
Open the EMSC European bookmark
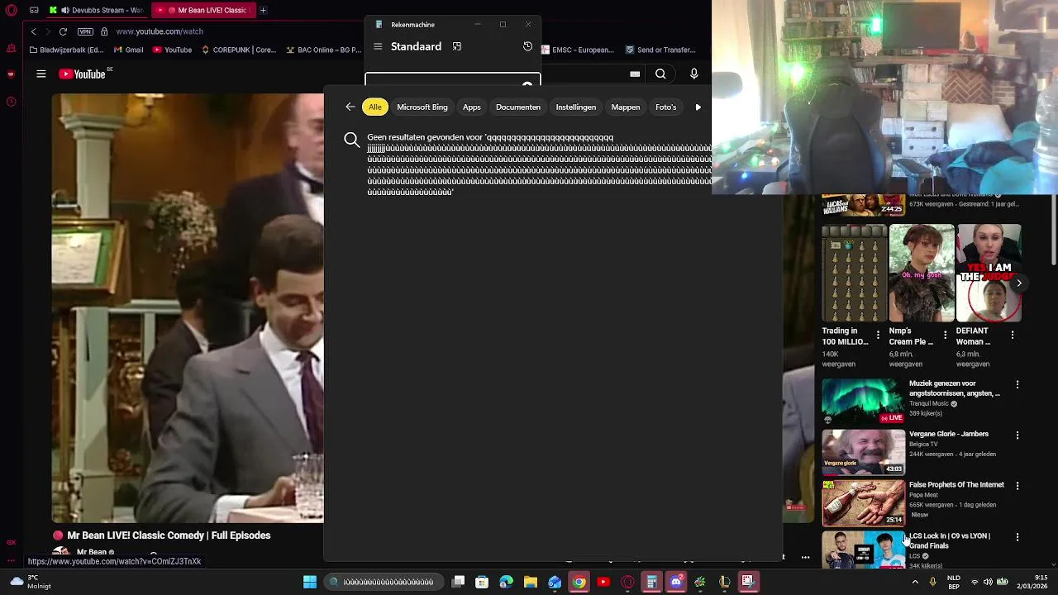(x=577, y=50)
